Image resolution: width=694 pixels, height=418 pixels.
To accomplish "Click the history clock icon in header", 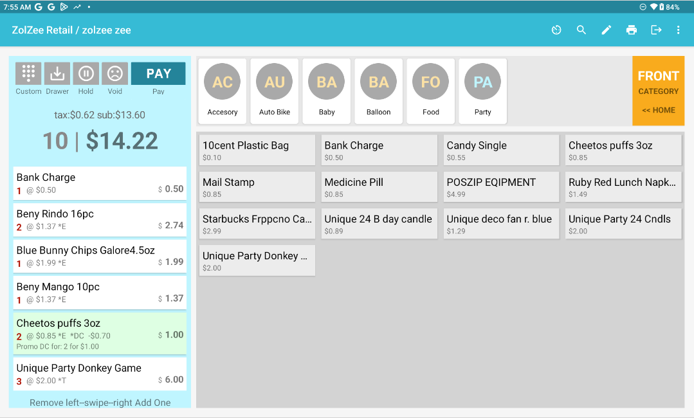I will 556,30.
